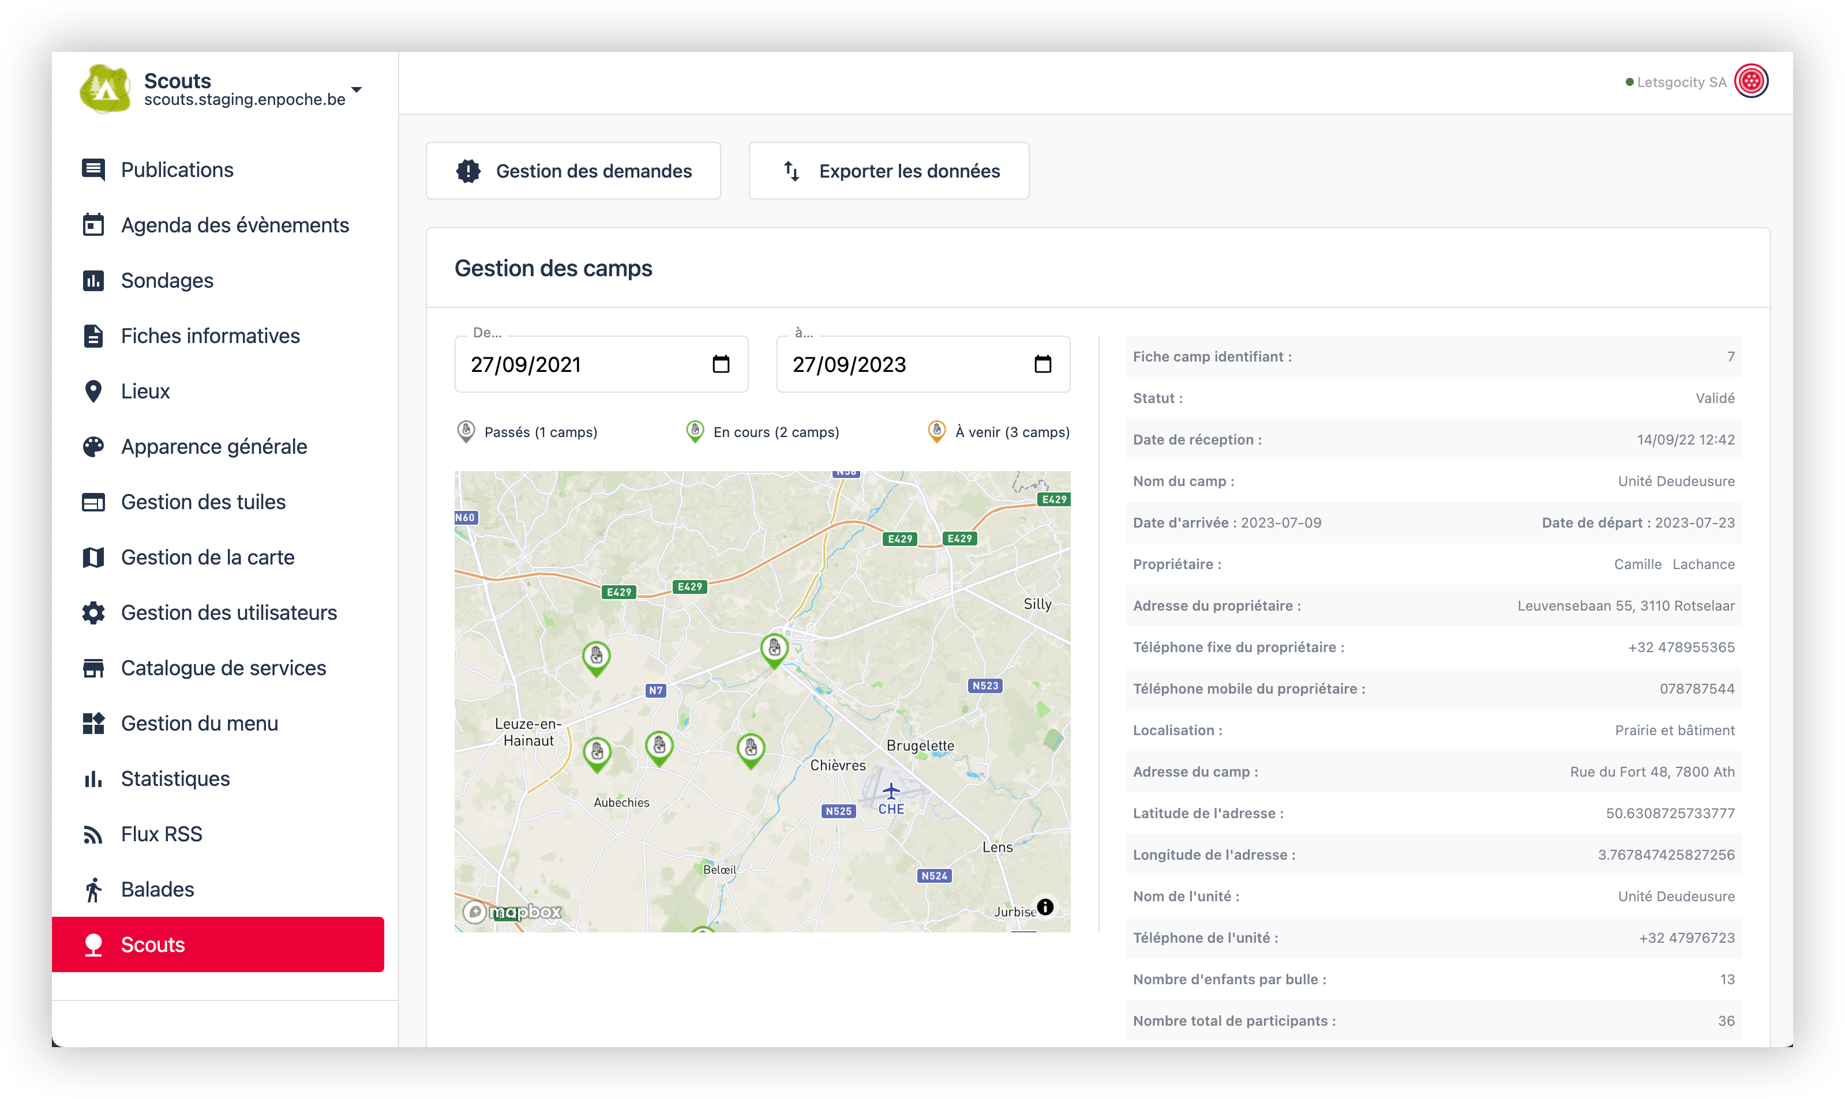The image size is (1845, 1099).
Task: Toggle the Passés (1 camps) legend filter
Action: pos(527,432)
